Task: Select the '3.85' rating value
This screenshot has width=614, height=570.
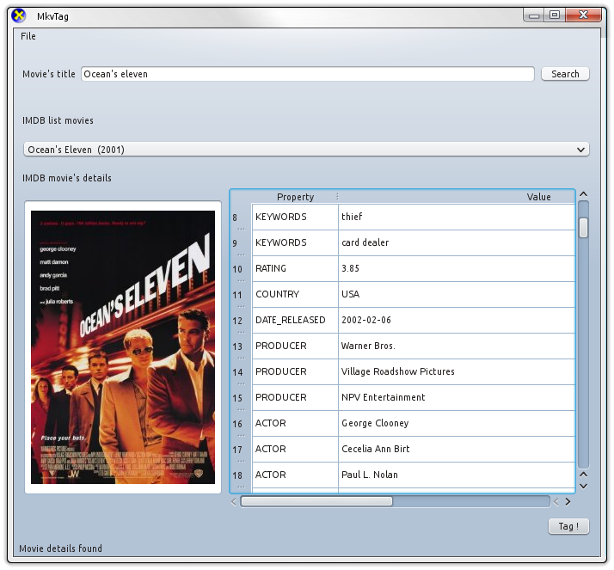Action: (457, 268)
